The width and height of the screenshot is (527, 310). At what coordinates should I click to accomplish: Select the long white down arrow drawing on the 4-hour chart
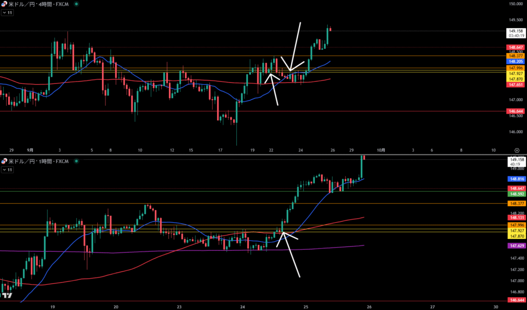[x=295, y=46]
